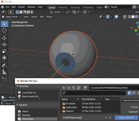Create a new folder
The width and height of the screenshot is (139, 121).
85,88
